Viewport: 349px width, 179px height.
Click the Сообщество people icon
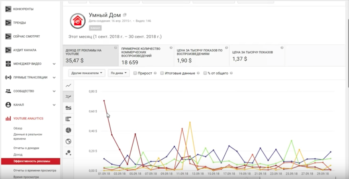click(x=8, y=91)
